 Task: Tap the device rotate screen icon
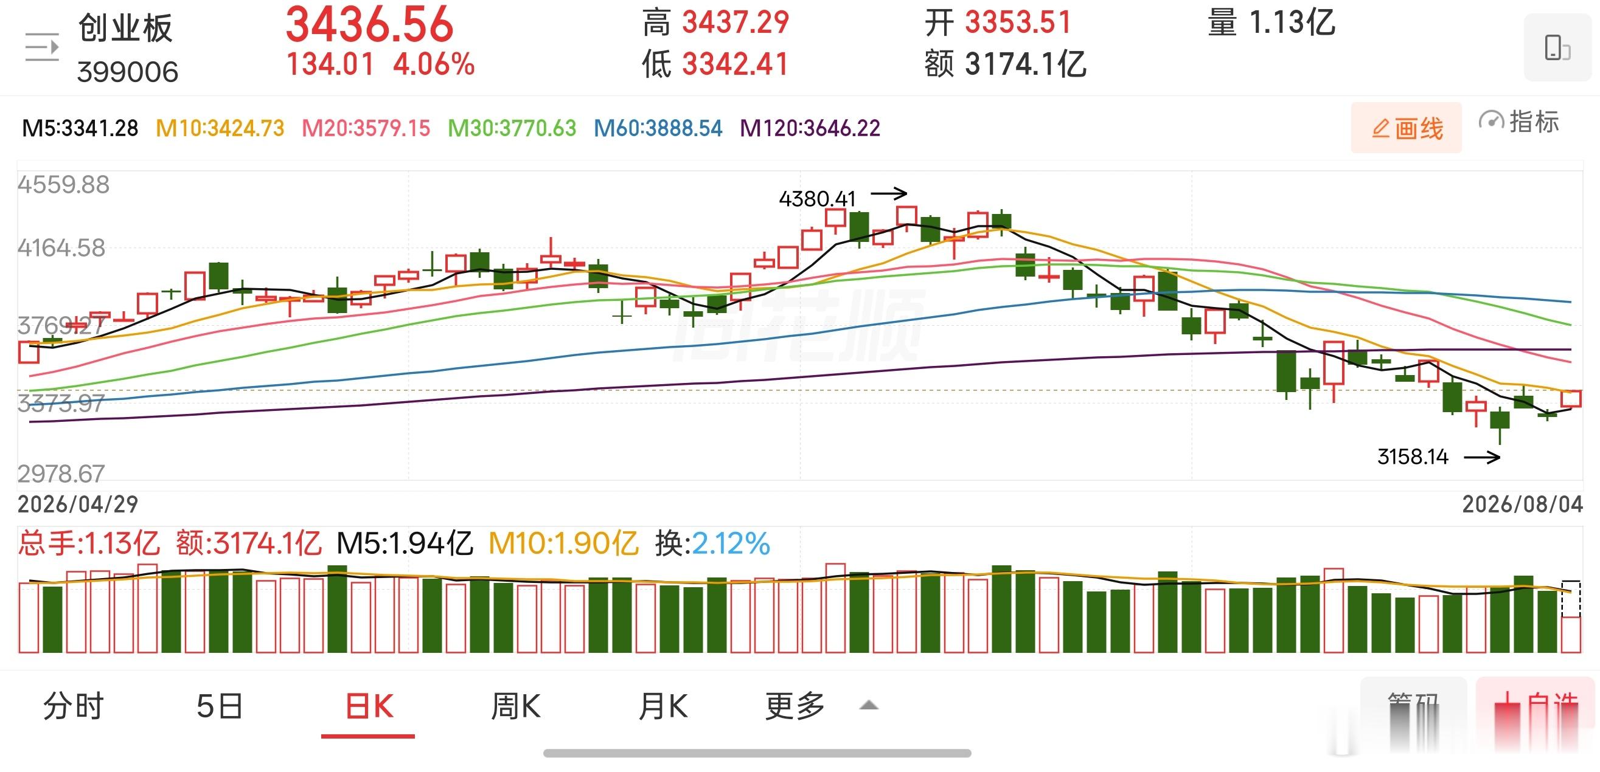click(x=1557, y=48)
